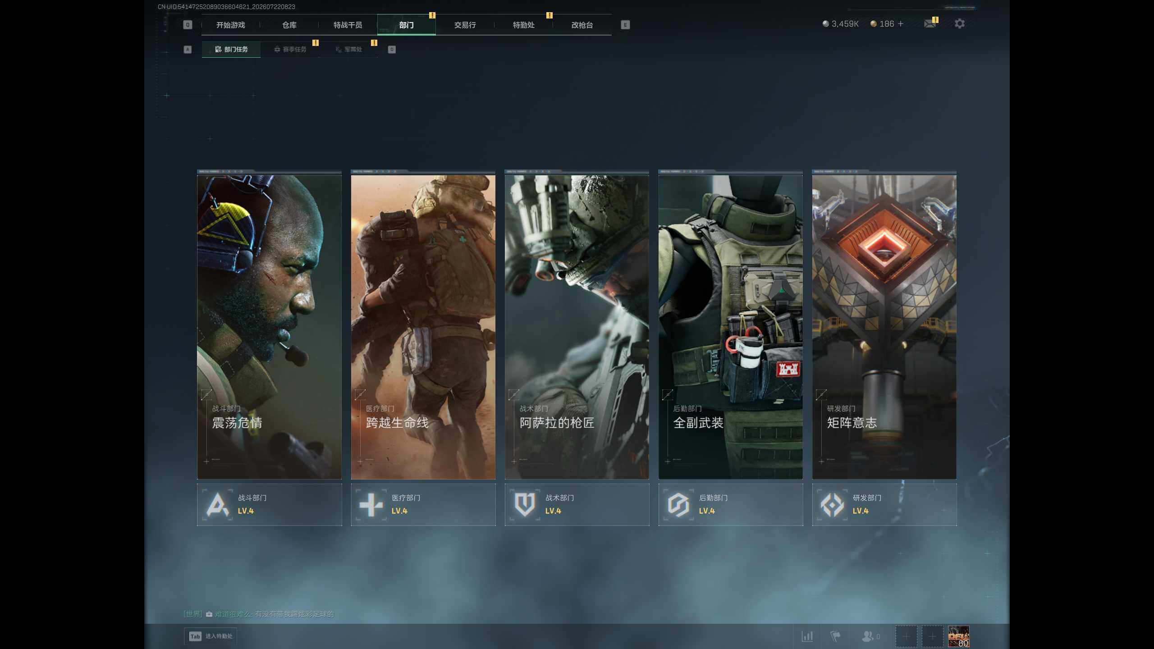
Task: Open the player avatar level 60
Action: (958, 636)
